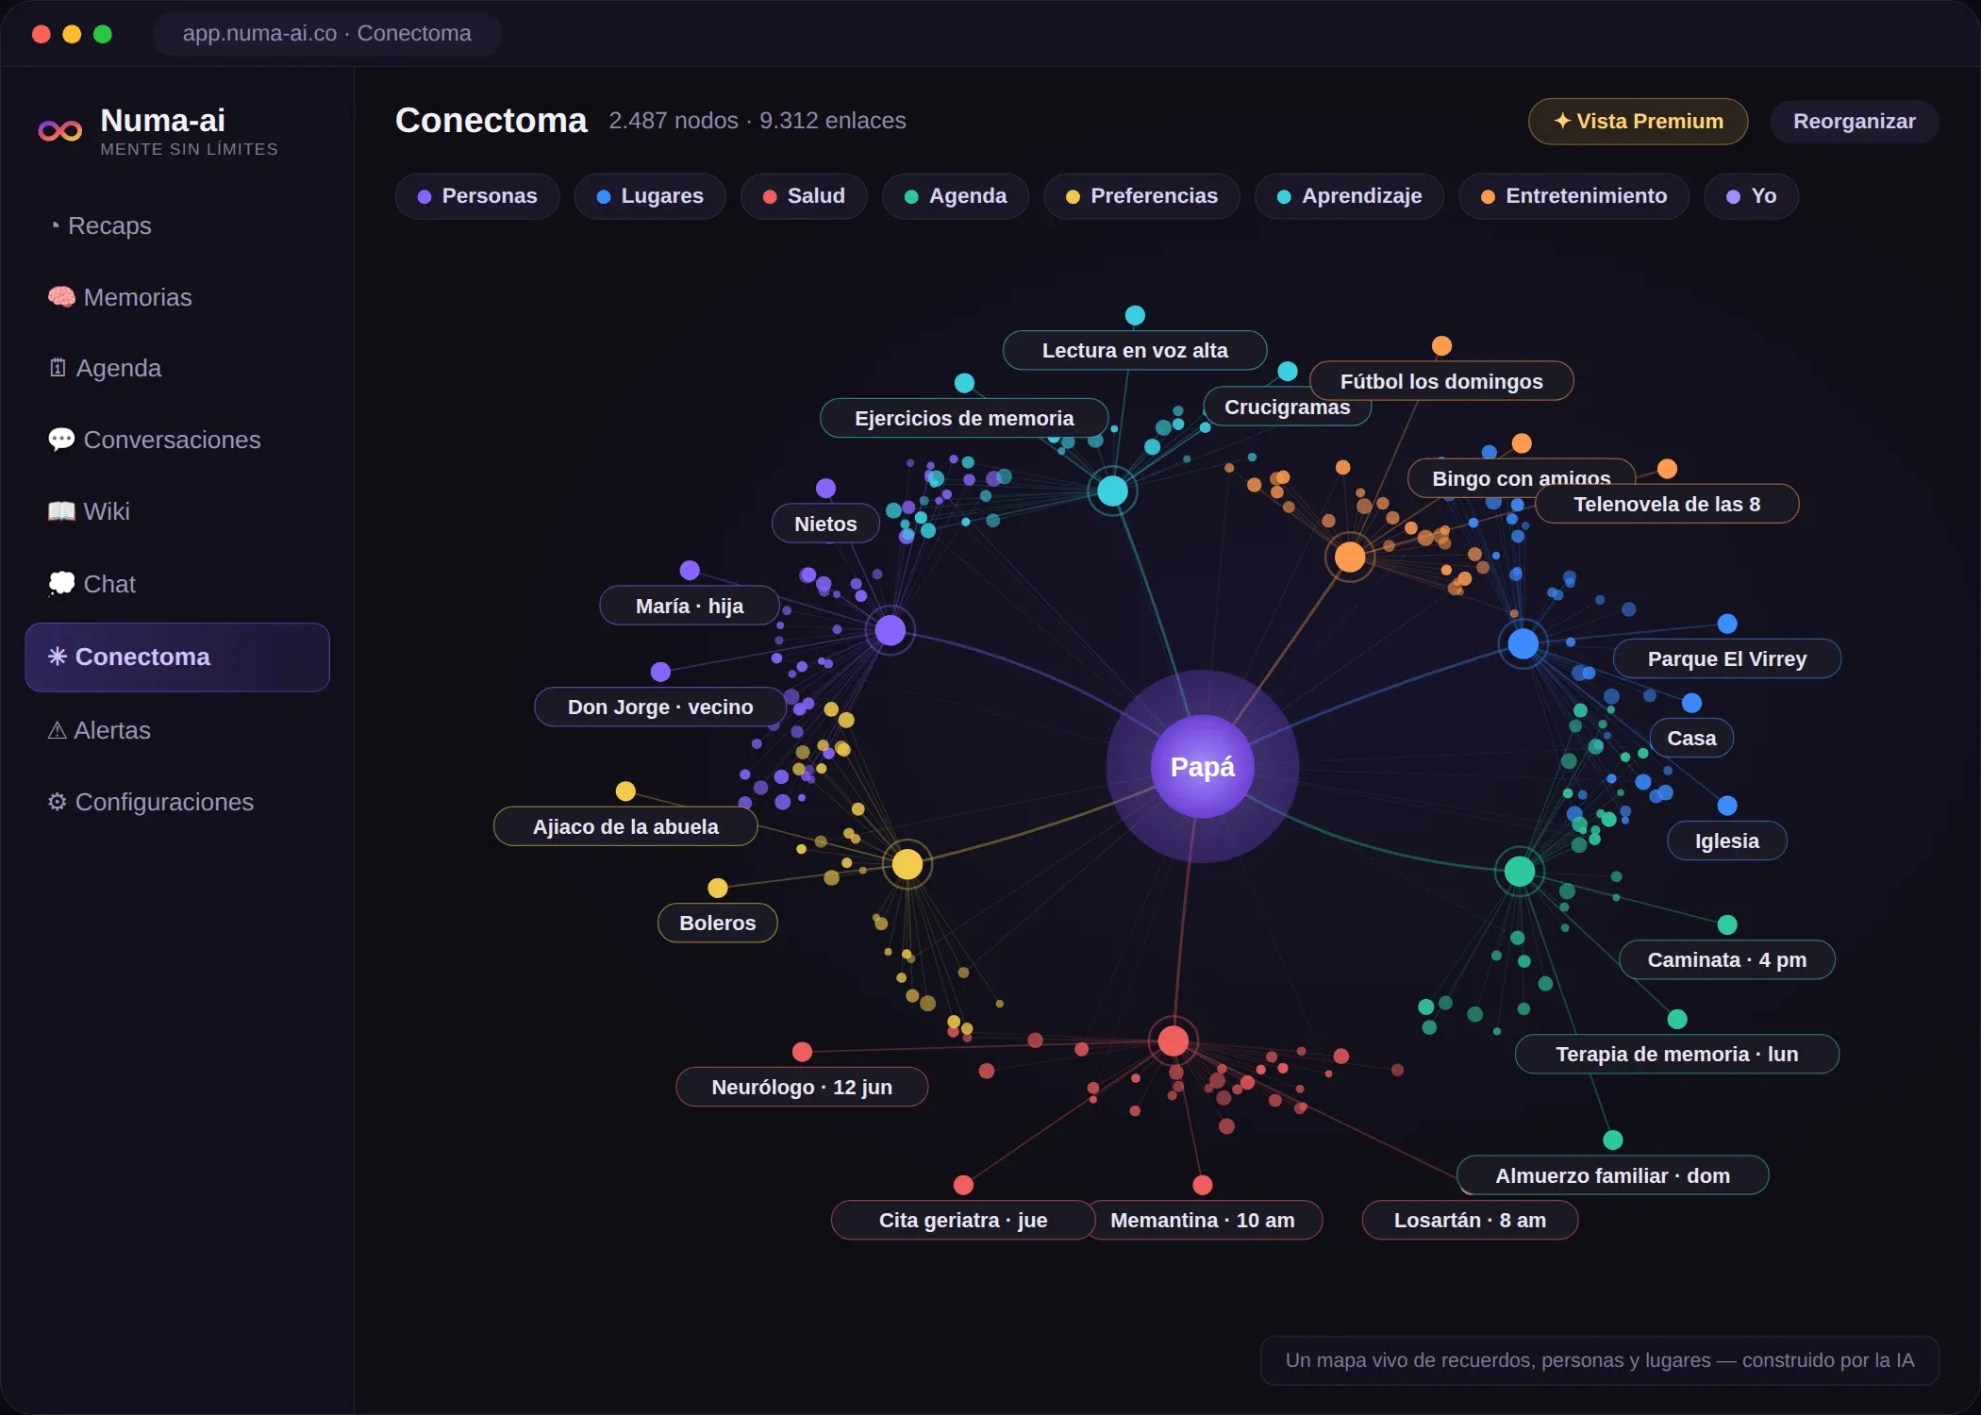Screen dimensions: 1981x1415
Task: Select the Iglesia node label
Action: point(1727,841)
